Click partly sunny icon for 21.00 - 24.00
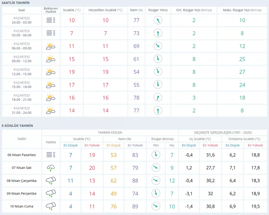The image size is (269, 215). click(51, 111)
